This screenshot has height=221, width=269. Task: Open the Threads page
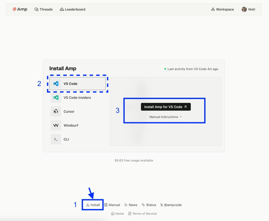[x=44, y=9]
